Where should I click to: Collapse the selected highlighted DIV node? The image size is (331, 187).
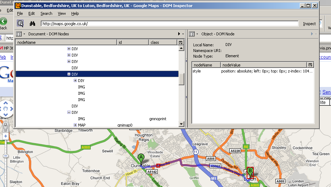(69, 74)
